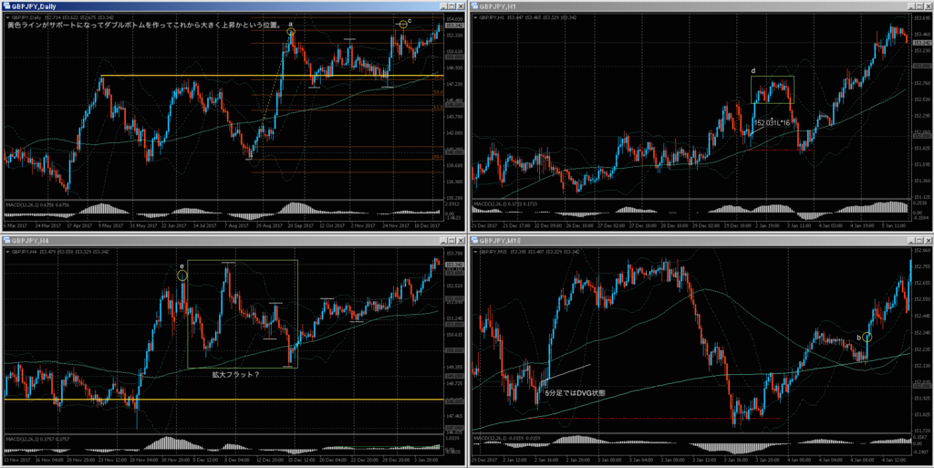Click the chart icon in GBPJPY,M15 title bar
The image size is (934, 468).
[x=474, y=240]
